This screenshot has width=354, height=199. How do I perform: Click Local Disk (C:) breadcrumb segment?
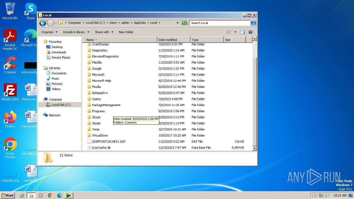click(95, 23)
